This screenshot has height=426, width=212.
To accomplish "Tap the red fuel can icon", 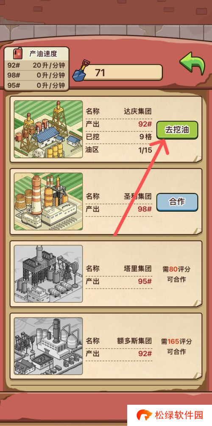I will 18,54.
